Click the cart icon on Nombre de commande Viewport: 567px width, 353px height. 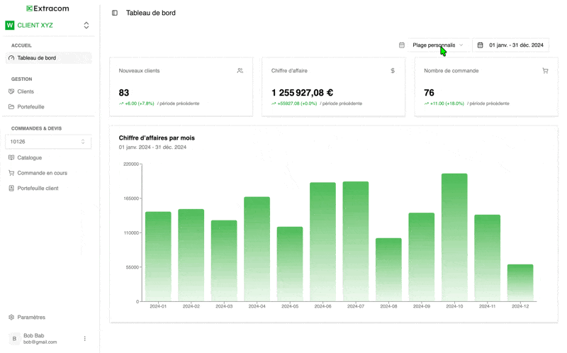point(545,71)
